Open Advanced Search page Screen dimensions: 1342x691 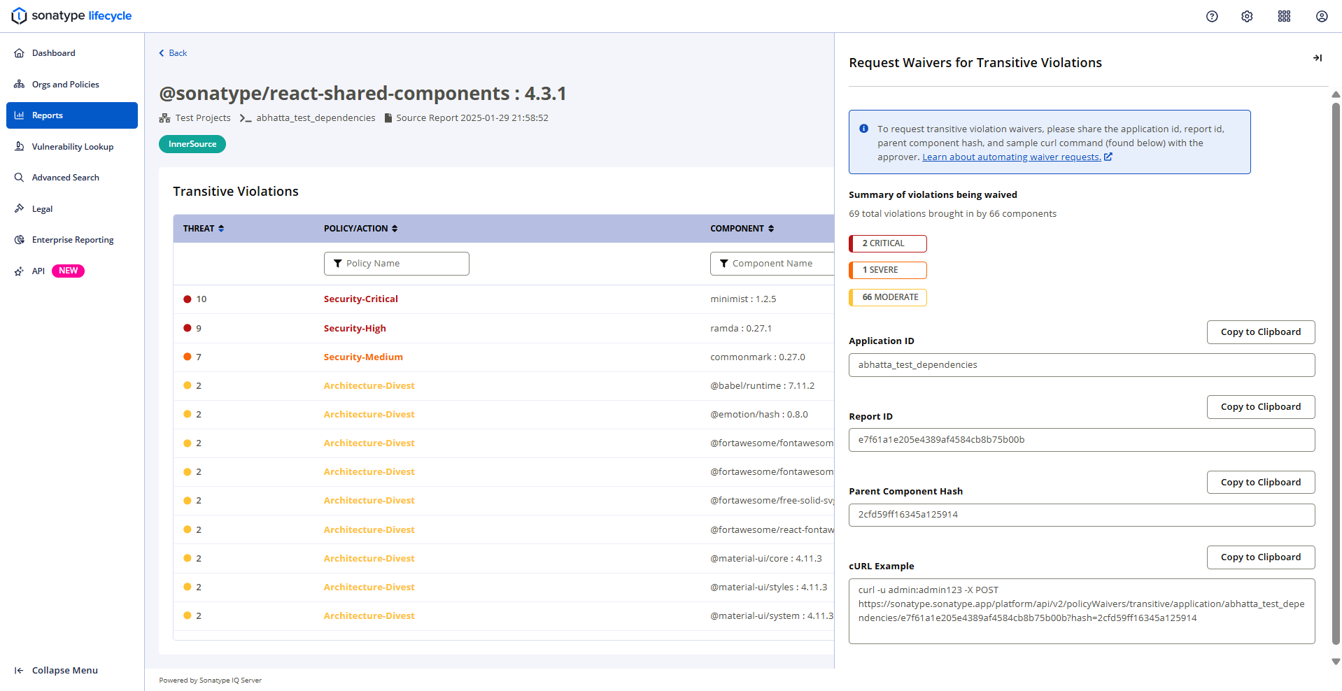tap(72, 178)
